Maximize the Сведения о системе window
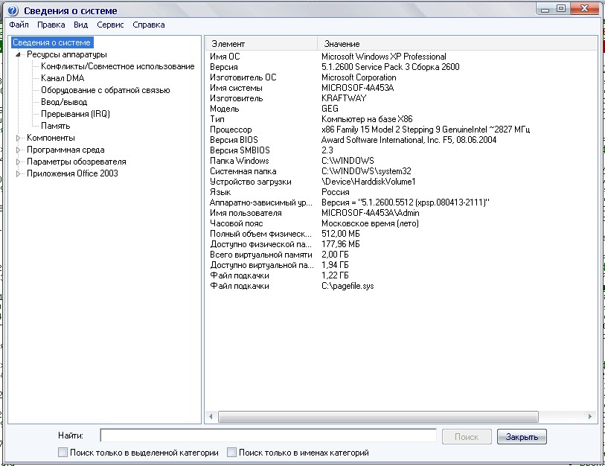Viewport: 605px width, 466px height. 561,8
